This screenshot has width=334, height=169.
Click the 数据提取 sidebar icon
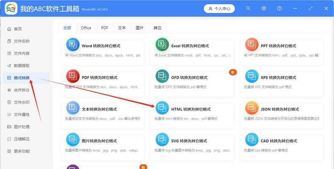click(x=9, y=65)
